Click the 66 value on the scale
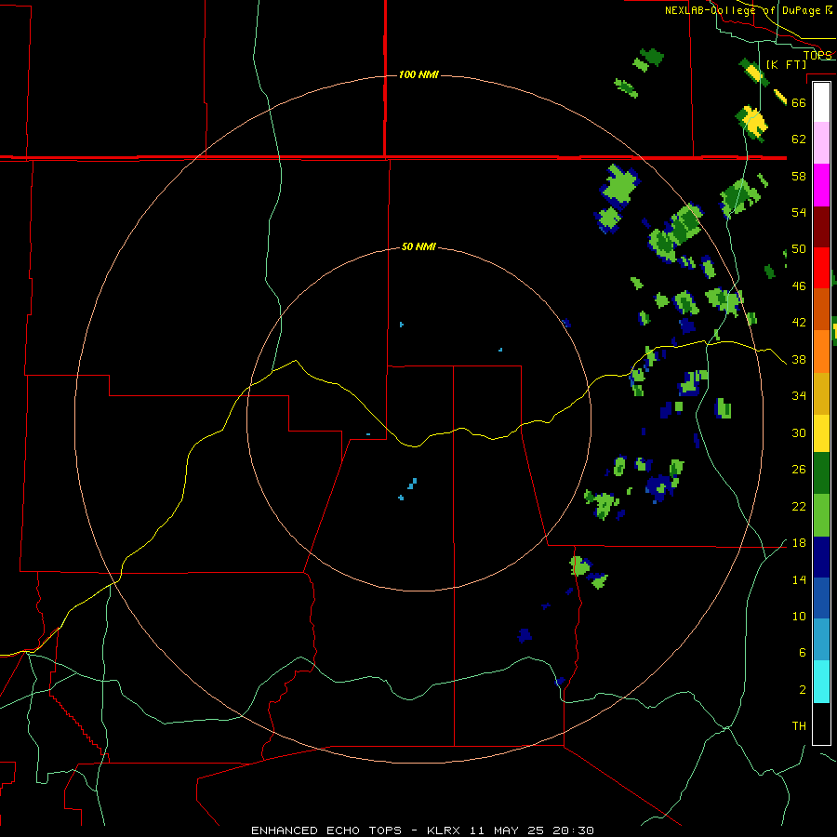 coord(799,102)
